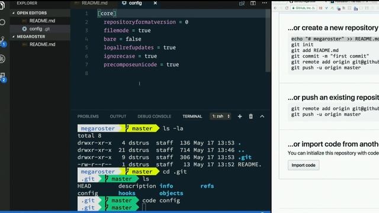Click '...or create a new repository' heading

tap(333, 28)
